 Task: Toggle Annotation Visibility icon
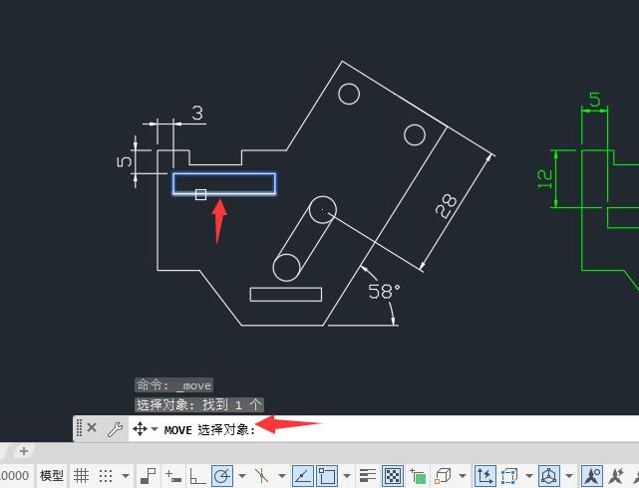point(592,475)
